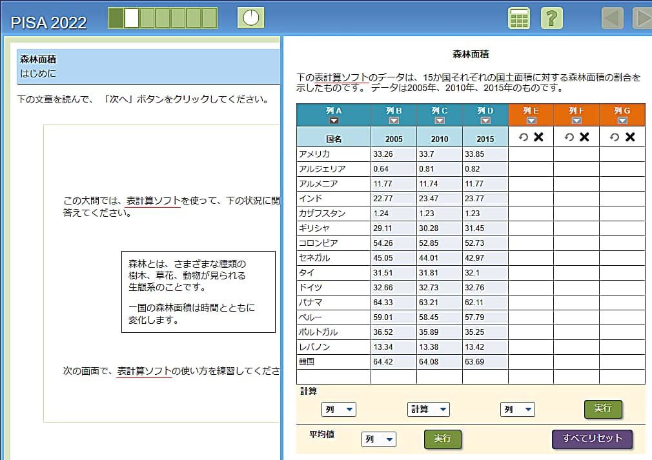
Task: Clear column 列E using its X icon
Action: tap(537, 137)
